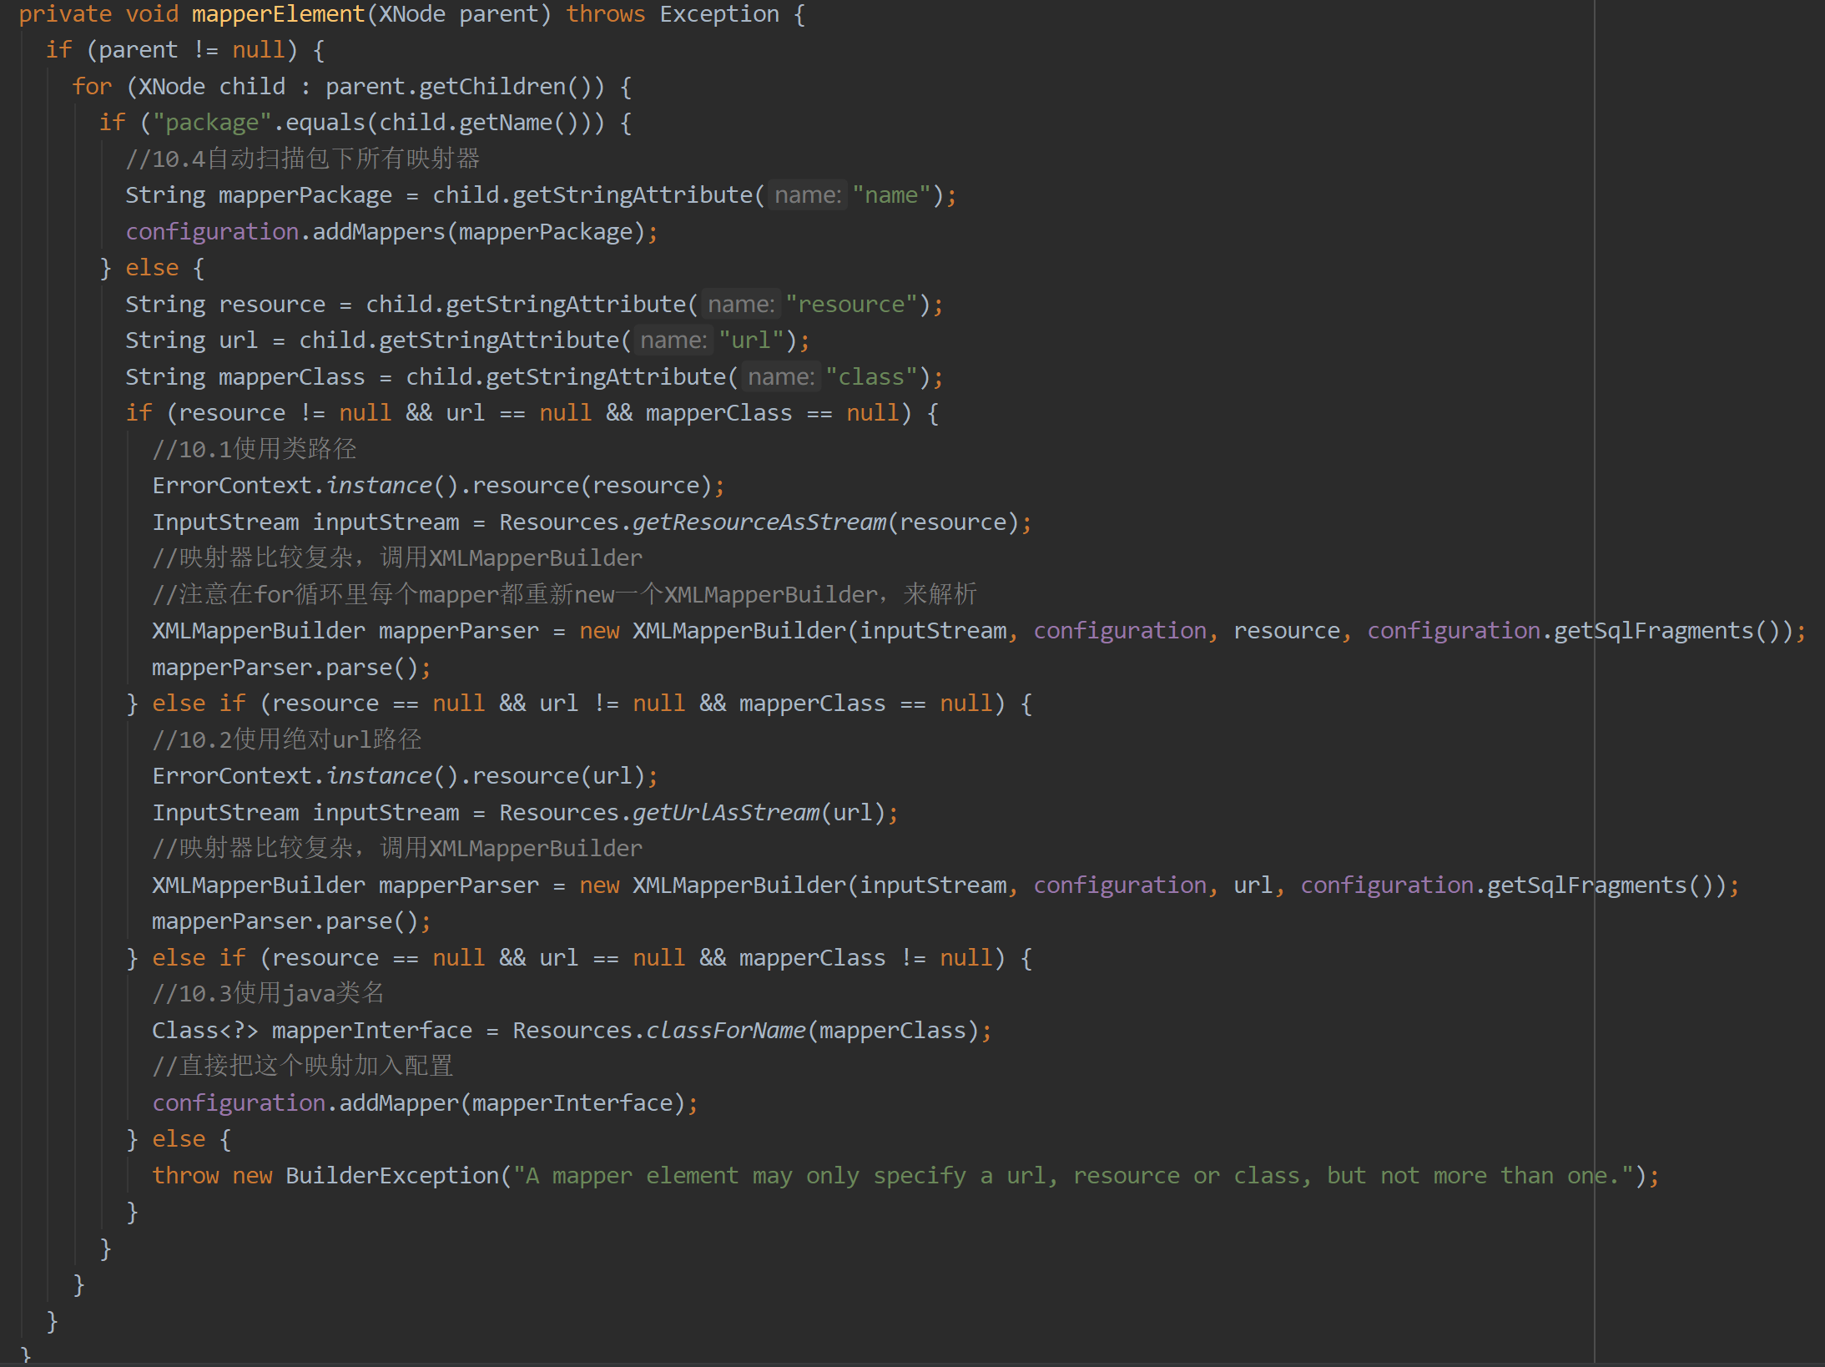This screenshot has height=1367, width=1825.
Task: Click the addMappers method call
Action: click(x=379, y=232)
